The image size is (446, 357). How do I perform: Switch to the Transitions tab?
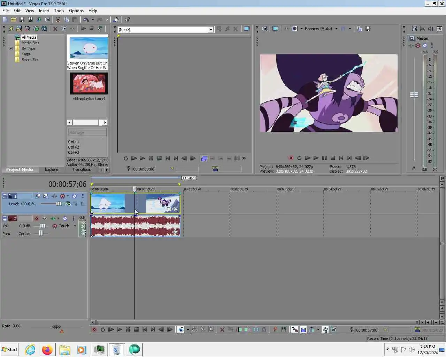pos(82,169)
